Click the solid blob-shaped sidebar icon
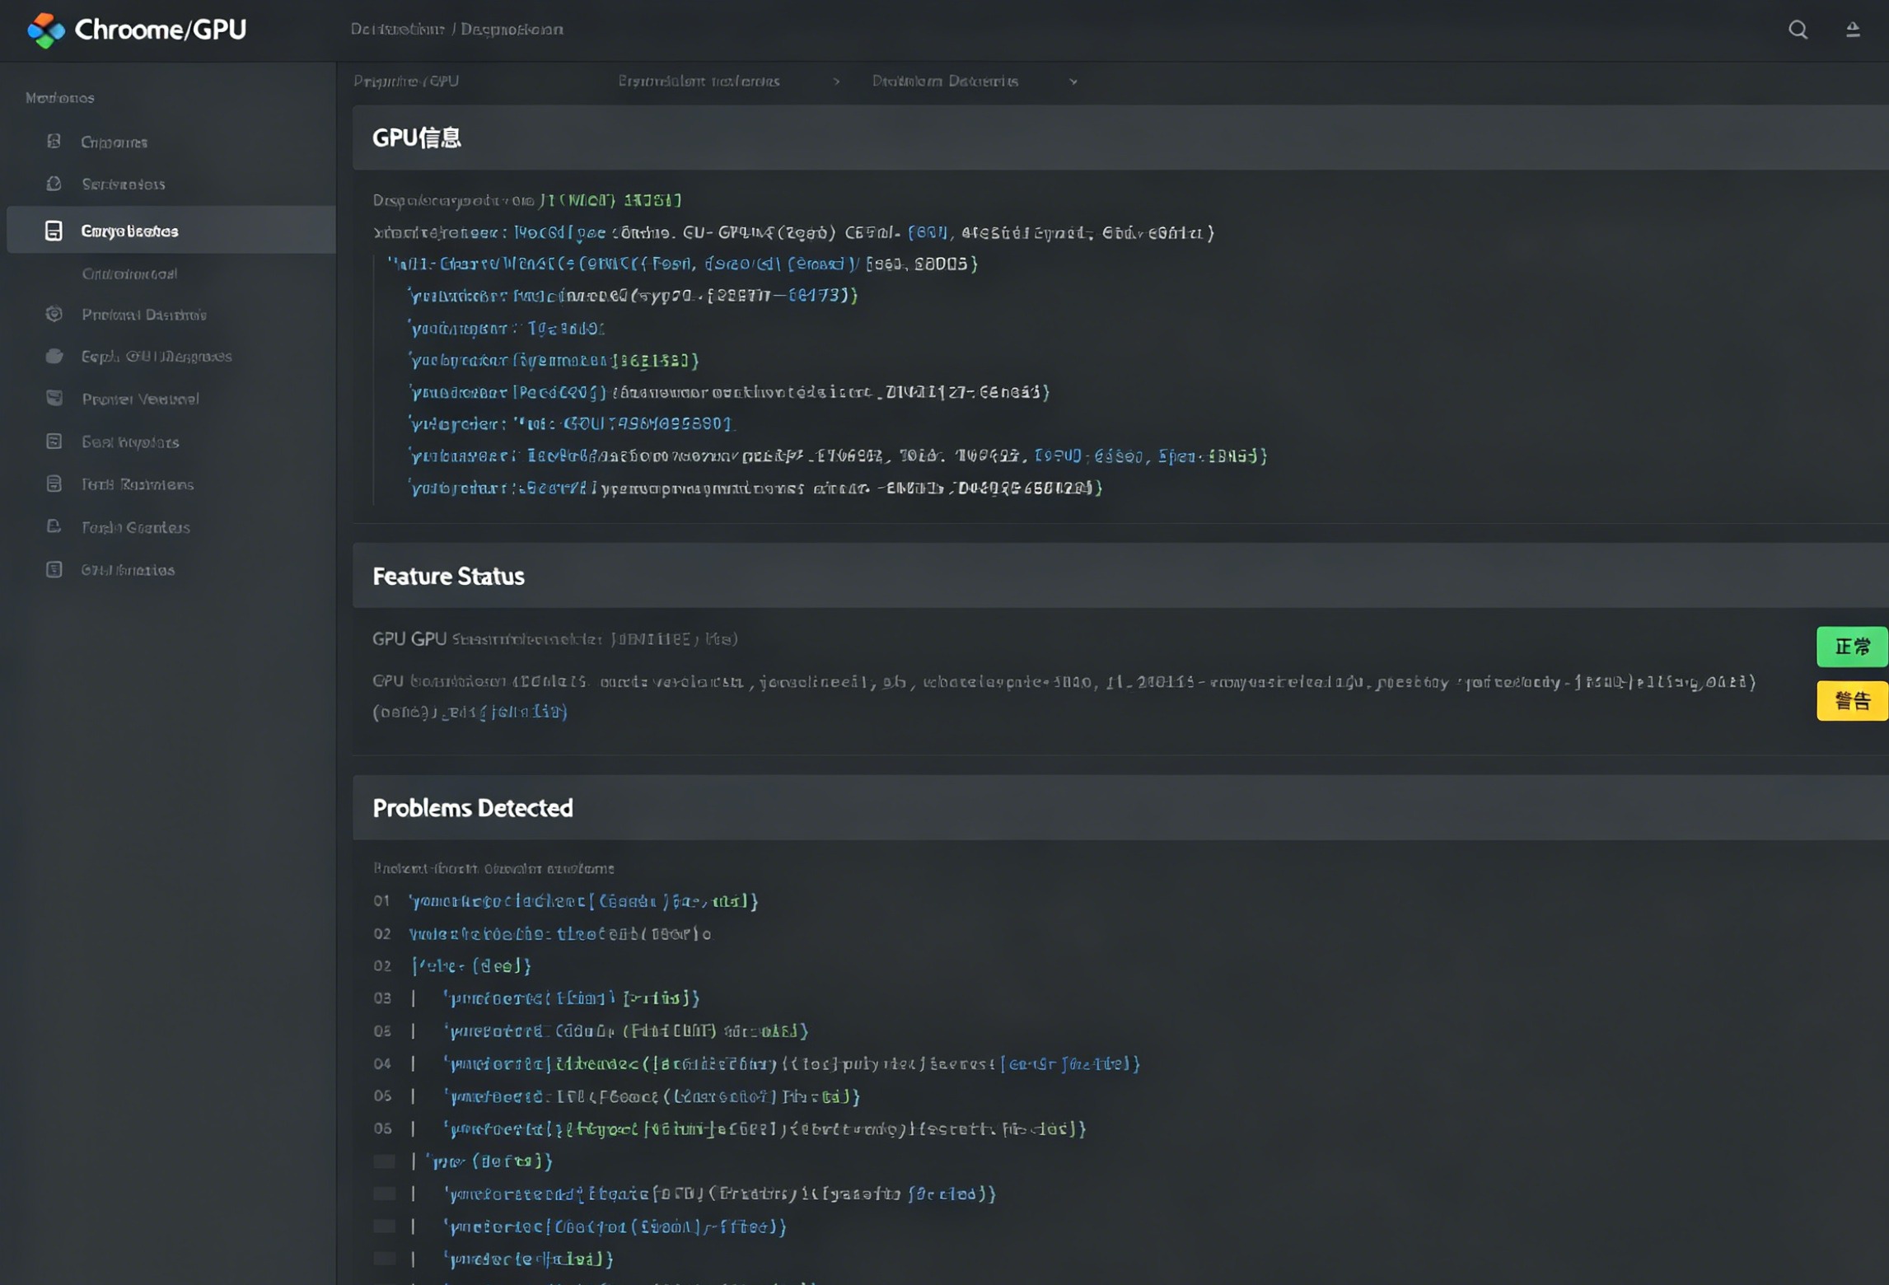The width and height of the screenshot is (1889, 1285). point(54,356)
